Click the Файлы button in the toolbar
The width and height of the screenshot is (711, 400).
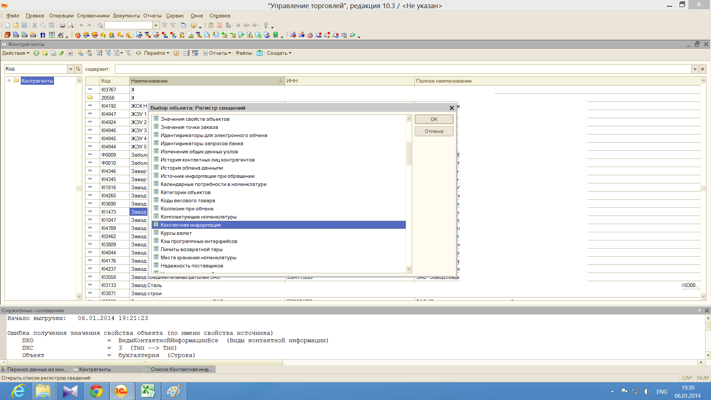243,53
